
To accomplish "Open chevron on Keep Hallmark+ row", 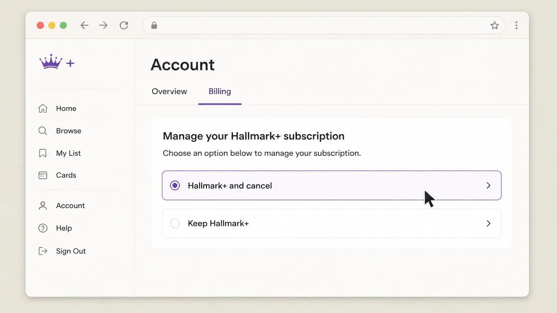I will coord(488,224).
